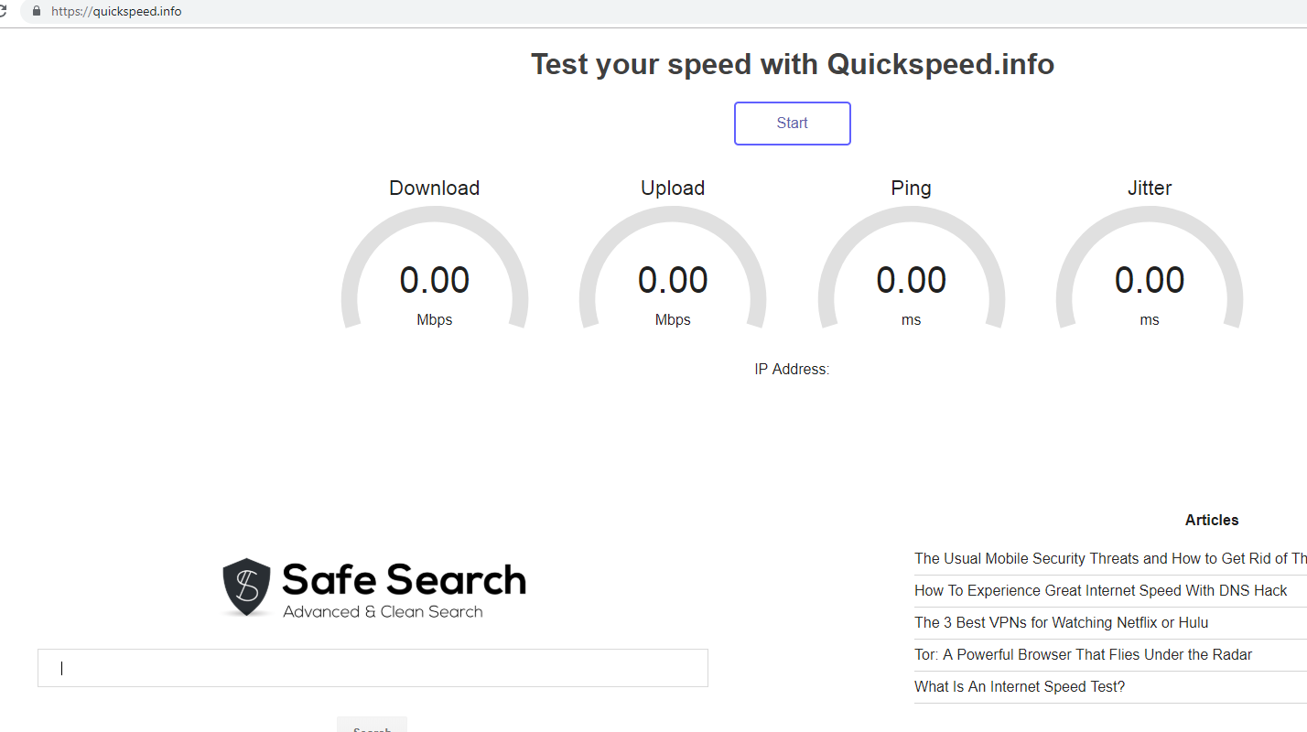Click the Test your speed page heading
1307x732 pixels.
[792, 64]
